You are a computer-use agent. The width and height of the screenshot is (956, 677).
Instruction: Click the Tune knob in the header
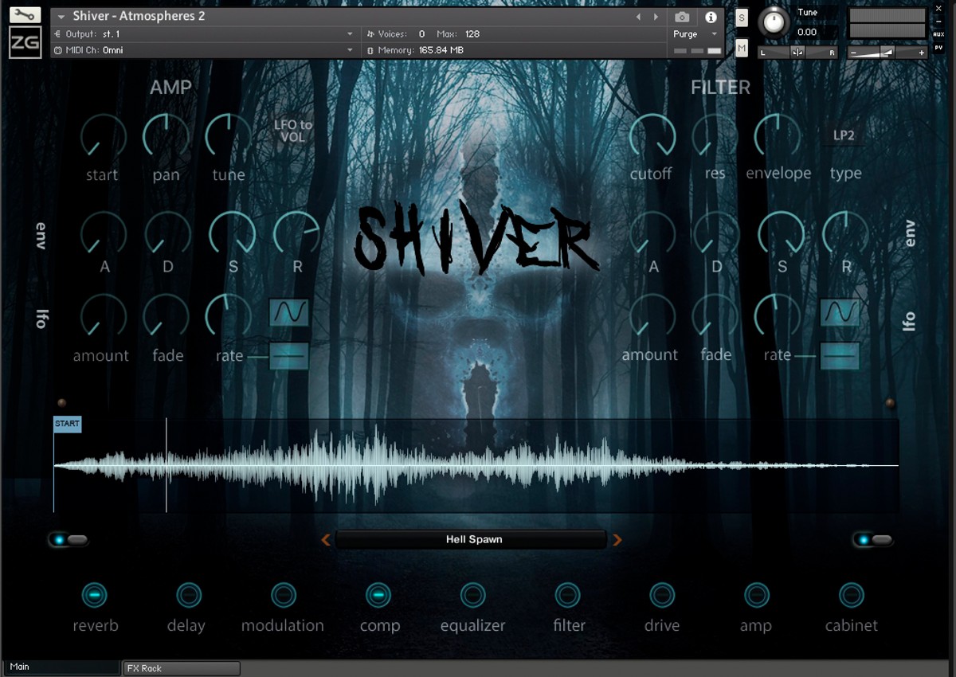point(773,22)
